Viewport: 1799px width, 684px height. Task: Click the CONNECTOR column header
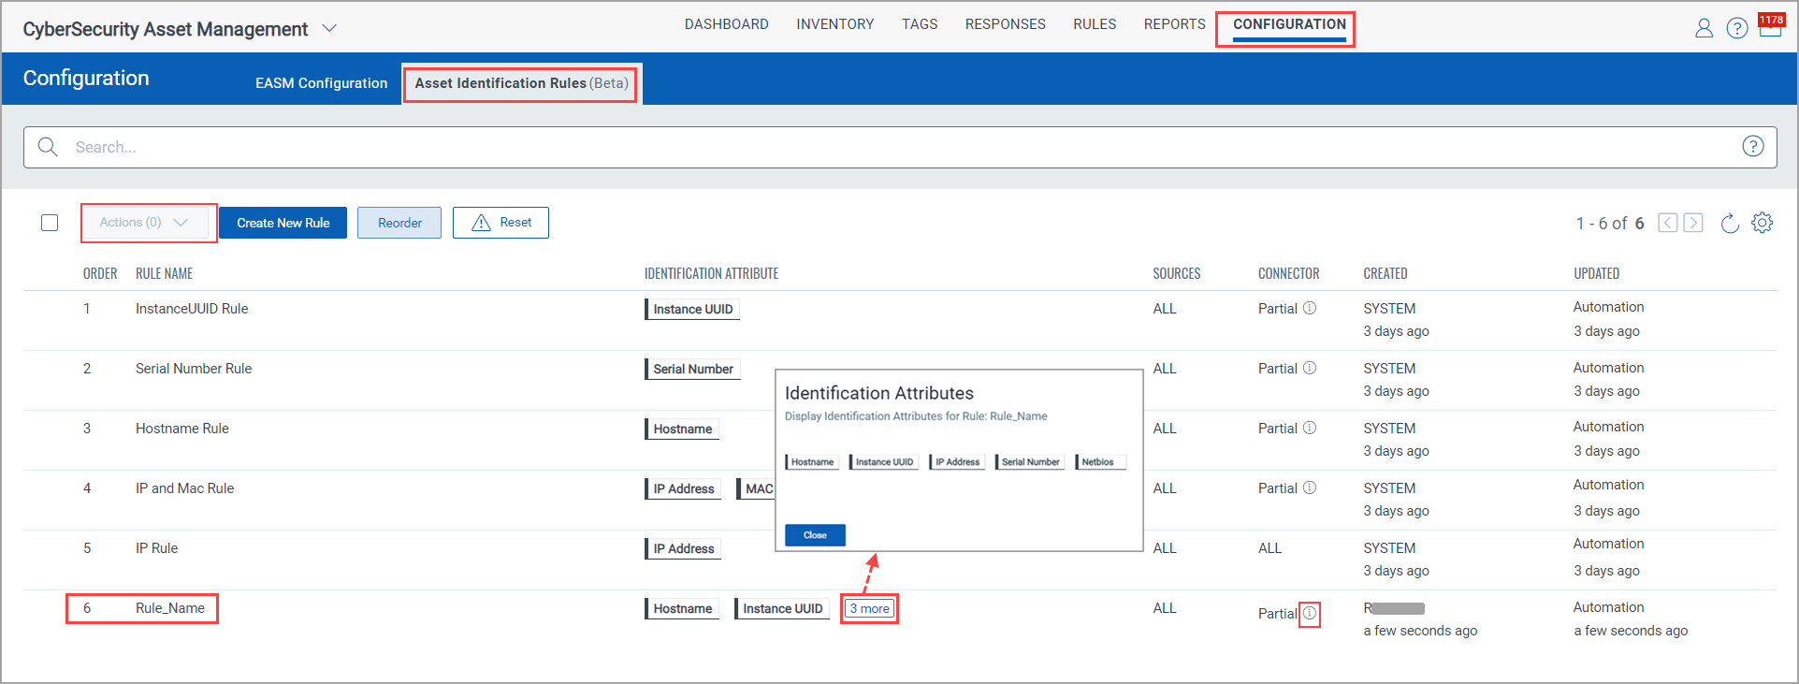click(1288, 274)
